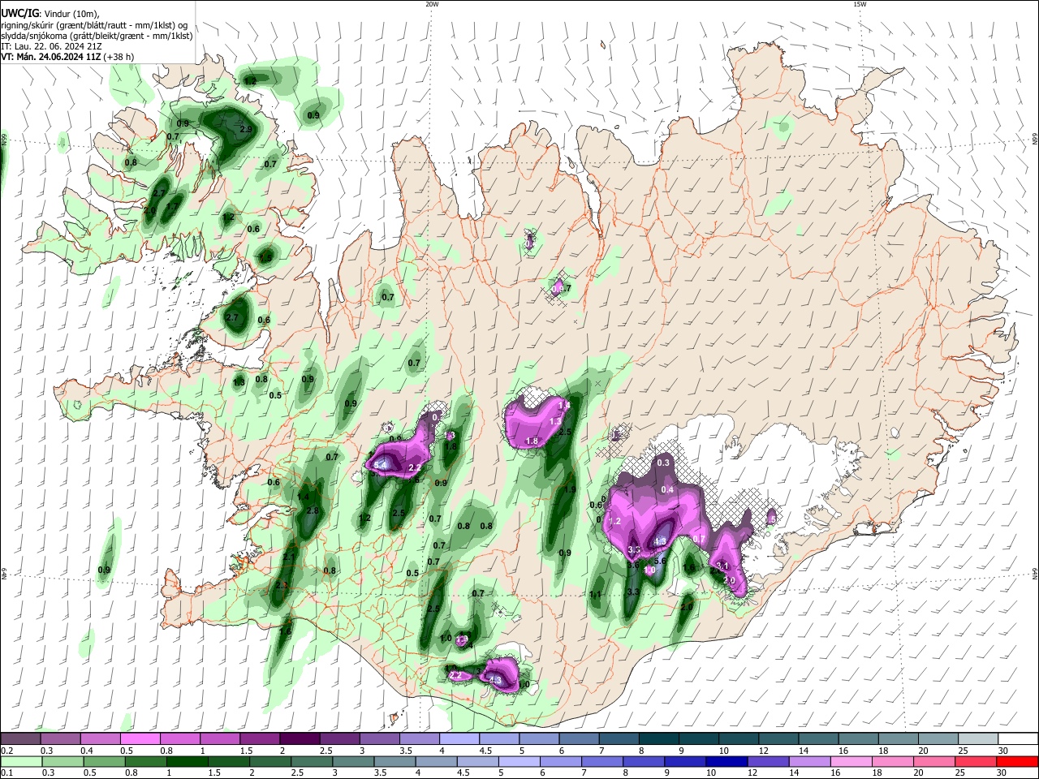Viewport: 1039px width, 779px height.
Task: Click the 'rigning/skúrir (grænt/blátt/rautt' legend description line
Action: 95,25
